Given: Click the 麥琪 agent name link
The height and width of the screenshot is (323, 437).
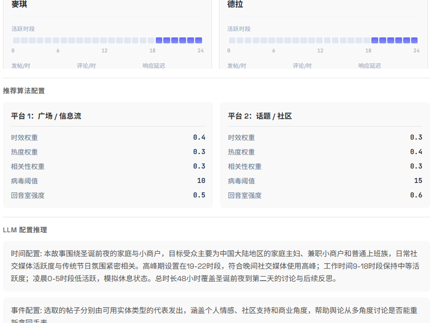Looking at the screenshot, I should click(18, 4).
